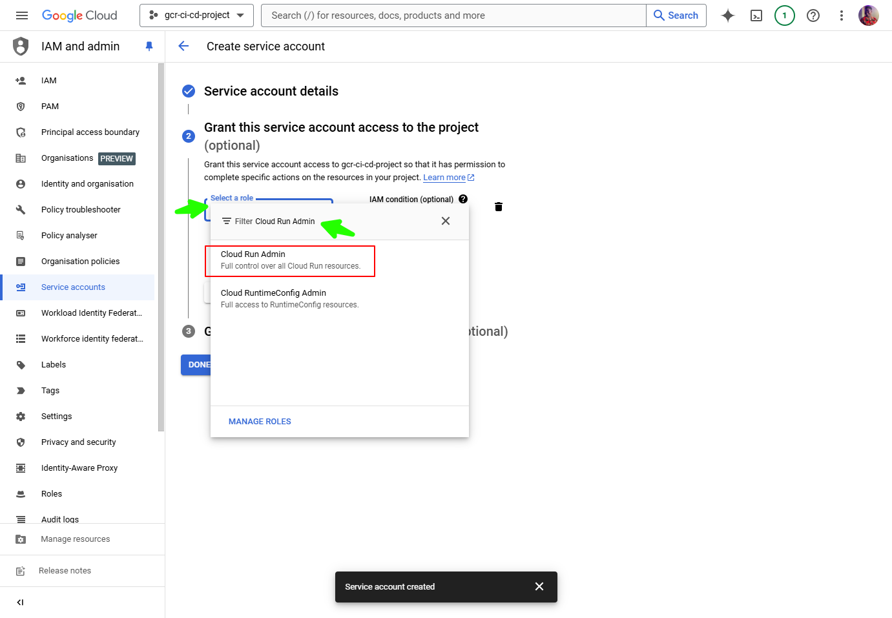Click the IAM and admin shield icon
The width and height of the screenshot is (892, 618).
point(21,46)
